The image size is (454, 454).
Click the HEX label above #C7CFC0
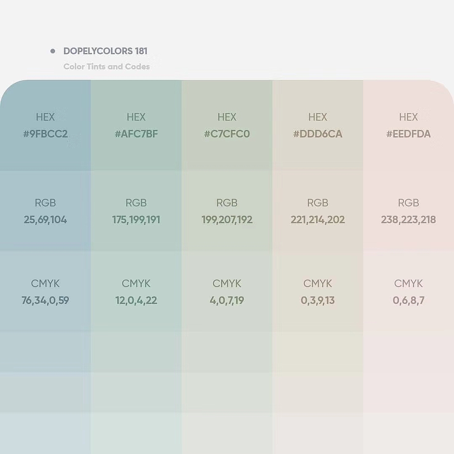[x=227, y=117]
